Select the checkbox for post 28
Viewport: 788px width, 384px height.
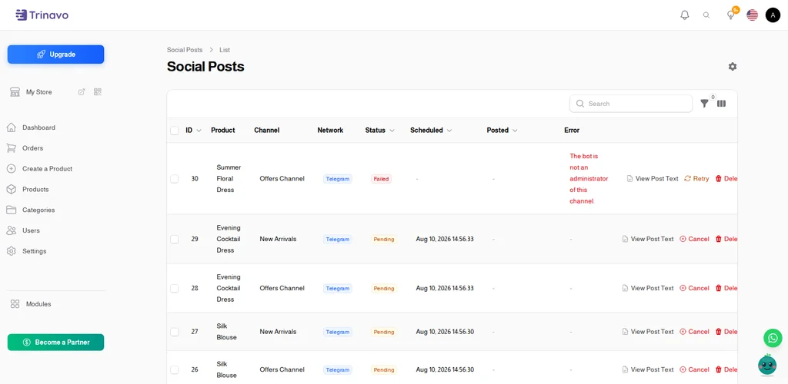[x=175, y=288]
